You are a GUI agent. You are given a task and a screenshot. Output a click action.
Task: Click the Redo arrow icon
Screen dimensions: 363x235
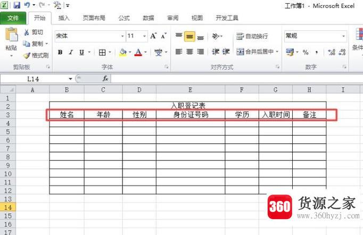[42, 5]
